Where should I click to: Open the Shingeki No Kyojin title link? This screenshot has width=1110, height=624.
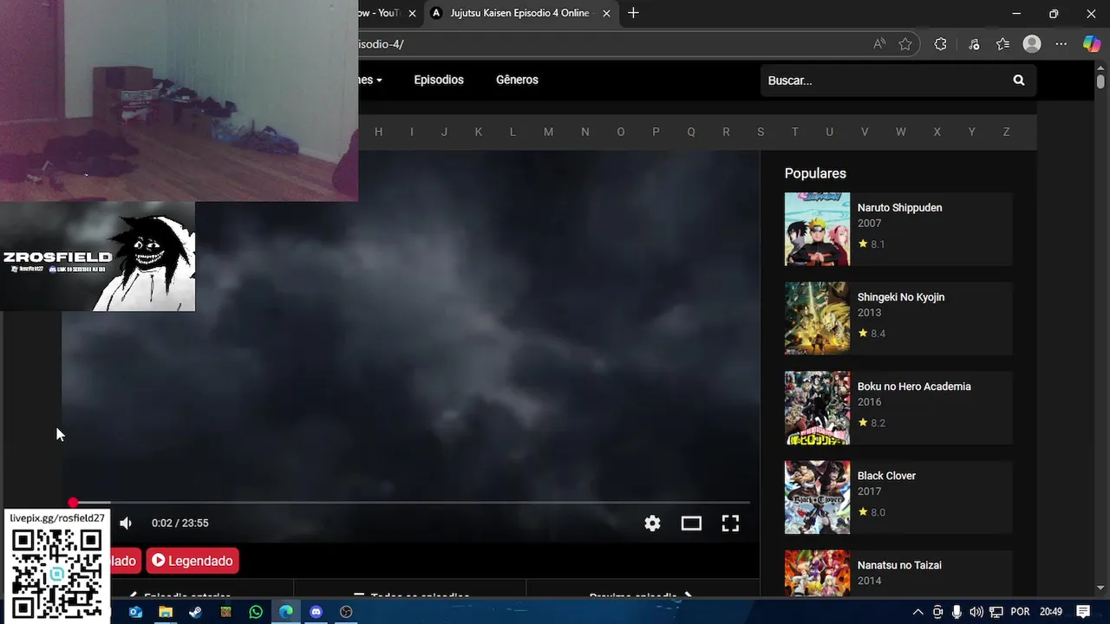pyautogui.click(x=901, y=297)
